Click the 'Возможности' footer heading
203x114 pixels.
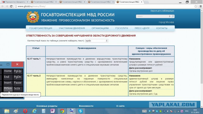[86, 106]
